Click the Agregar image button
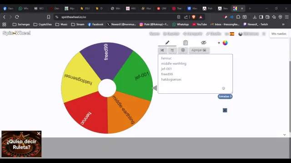Image resolution: width=291 pixels, height=163 pixels. click(x=199, y=50)
